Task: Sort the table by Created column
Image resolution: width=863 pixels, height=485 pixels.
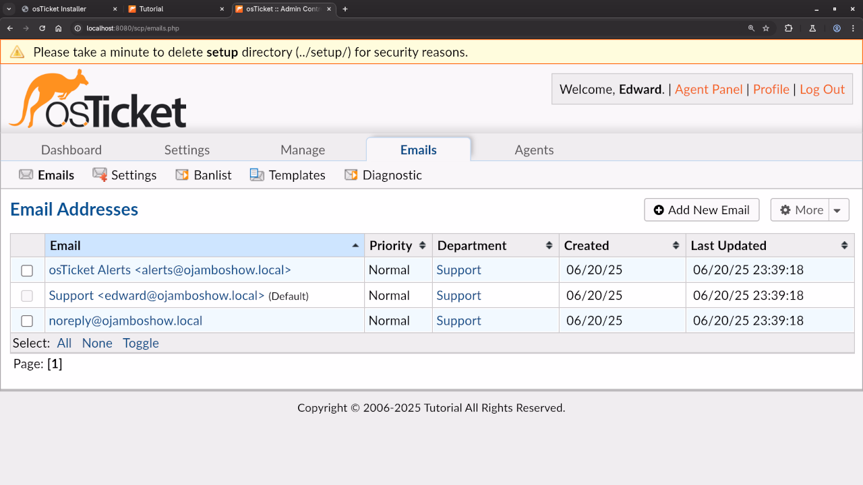Action: pyautogui.click(x=622, y=246)
